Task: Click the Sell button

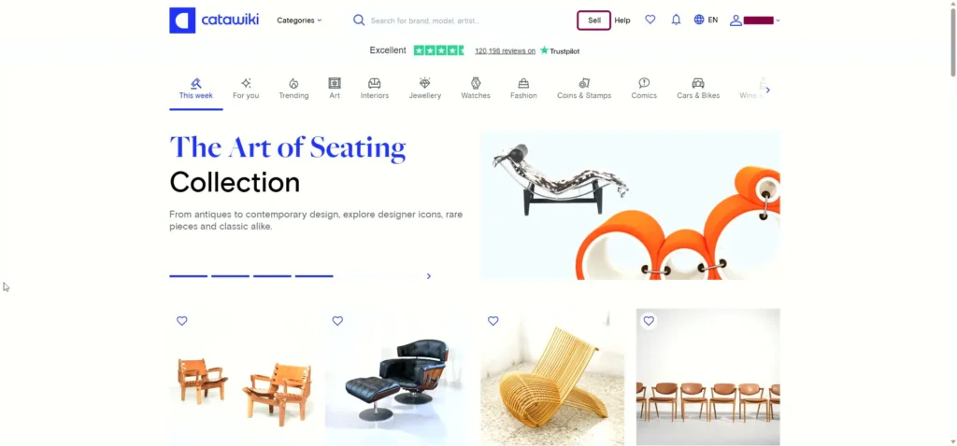Action: 593,21
